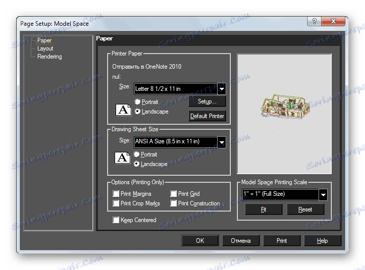Click Fit scale button
The height and width of the screenshot is (270, 365).
click(x=264, y=209)
